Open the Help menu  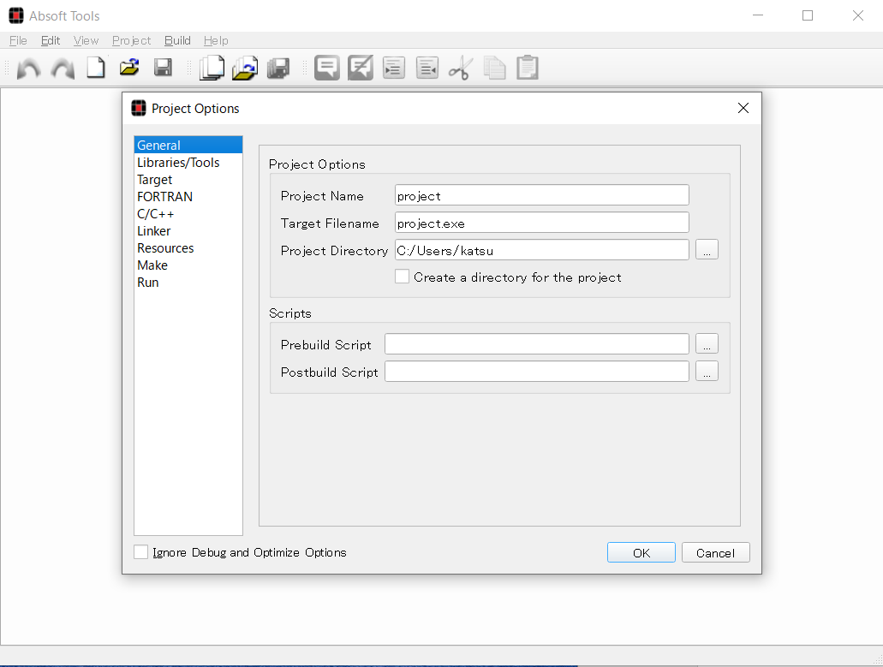tap(216, 40)
